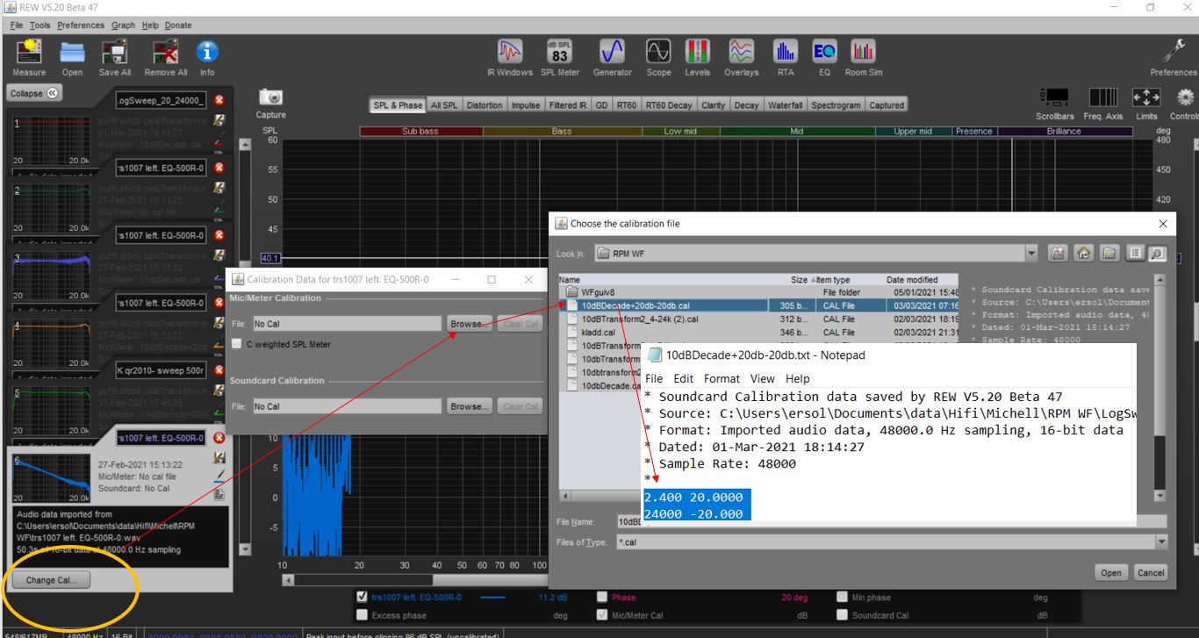Open the signal Generator

(x=612, y=52)
